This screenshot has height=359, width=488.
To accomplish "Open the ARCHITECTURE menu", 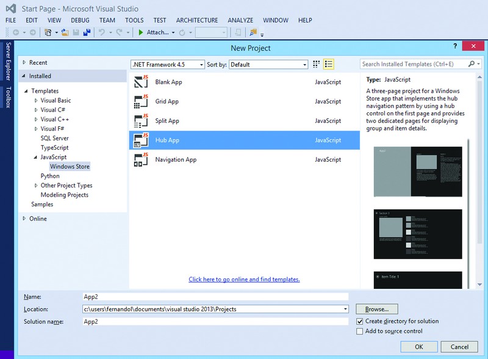I will (x=197, y=20).
